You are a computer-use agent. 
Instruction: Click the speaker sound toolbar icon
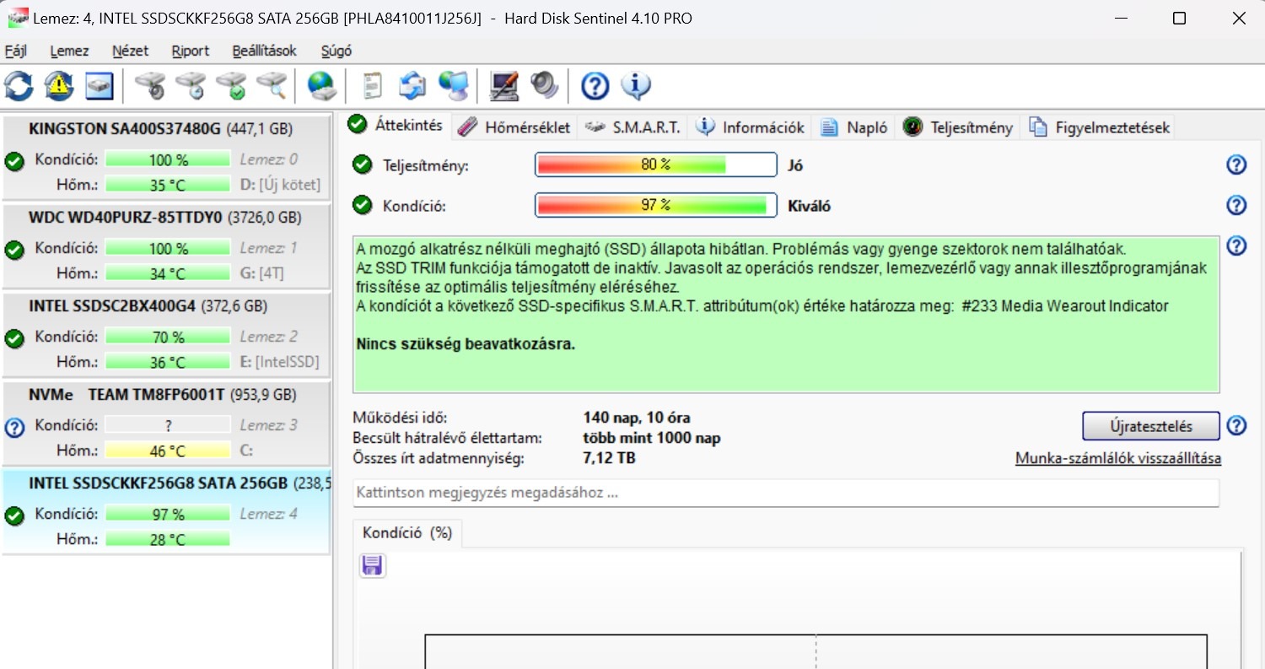click(x=545, y=85)
